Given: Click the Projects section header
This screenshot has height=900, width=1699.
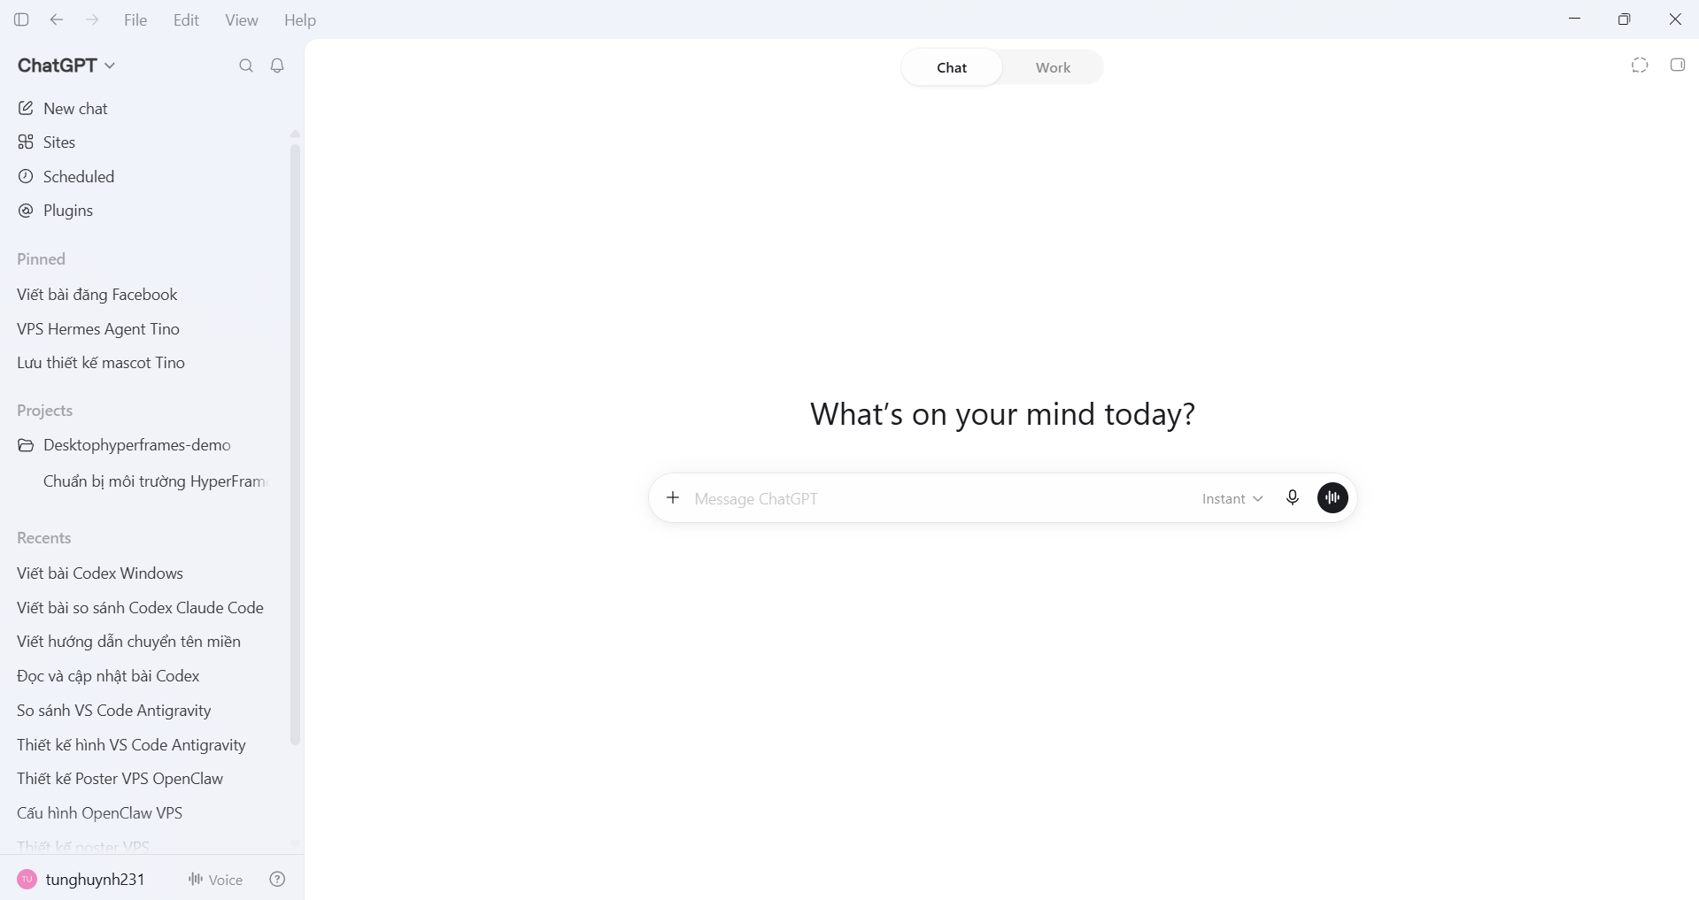Looking at the screenshot, I should [45, 411].
